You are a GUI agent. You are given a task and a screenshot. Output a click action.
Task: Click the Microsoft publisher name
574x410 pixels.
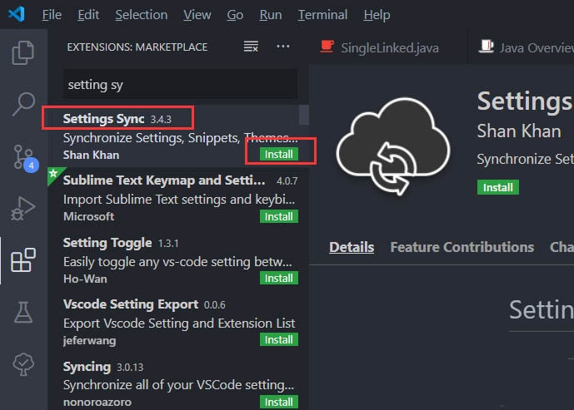pos(88,216)
